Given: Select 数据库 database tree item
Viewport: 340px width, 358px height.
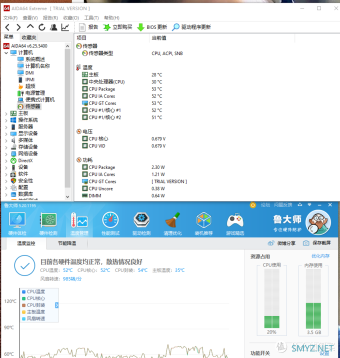Looking at the screenshot, I should [x=21, y=194].
